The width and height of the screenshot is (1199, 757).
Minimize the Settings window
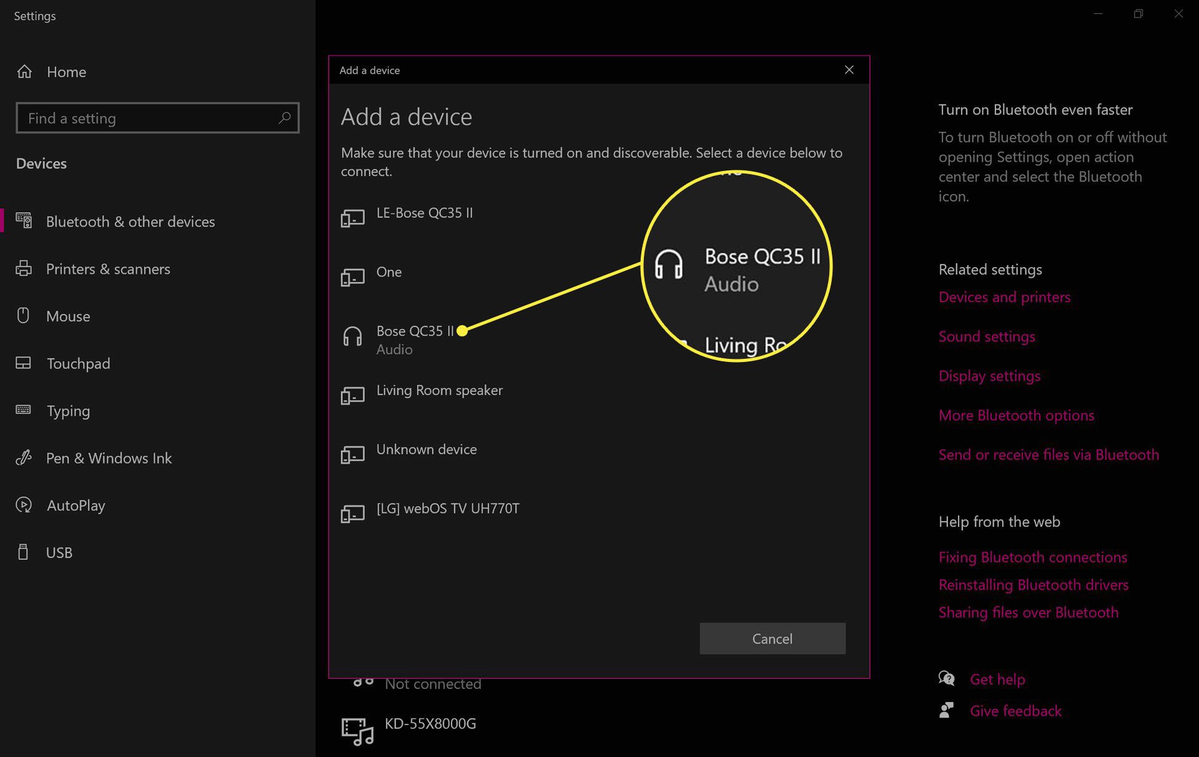[1098, 14]
